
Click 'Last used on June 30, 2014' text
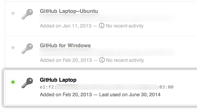click(130, 95)
